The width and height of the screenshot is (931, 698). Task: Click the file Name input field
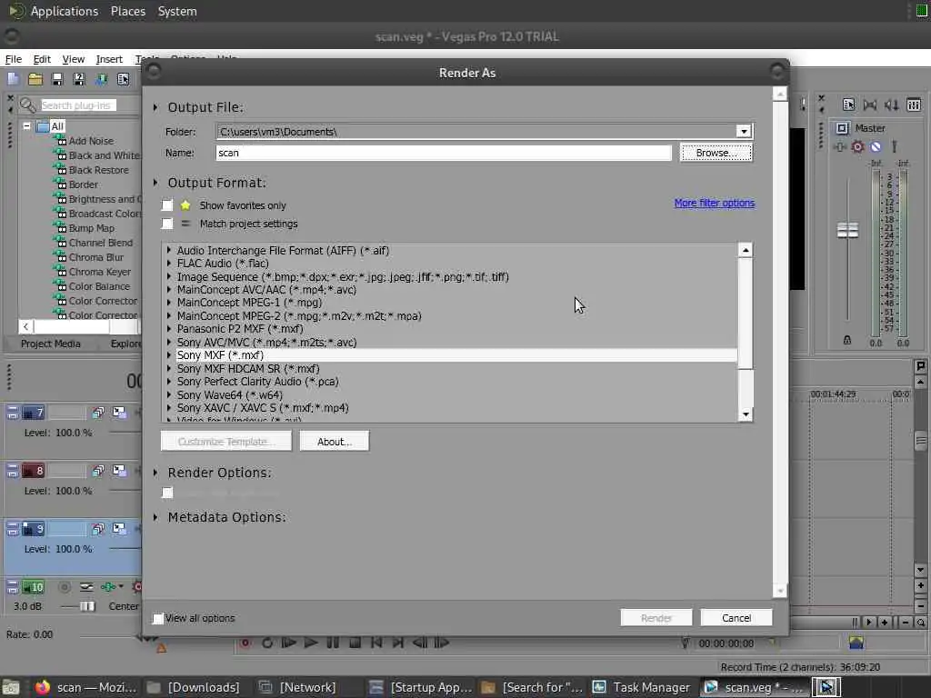(444, 153)
